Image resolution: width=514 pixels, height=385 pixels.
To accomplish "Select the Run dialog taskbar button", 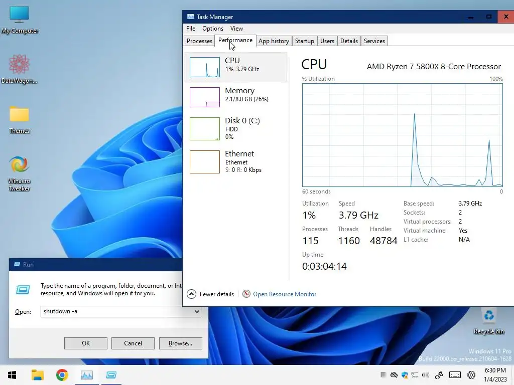I will pyautogui.click(x=111, y=375).
